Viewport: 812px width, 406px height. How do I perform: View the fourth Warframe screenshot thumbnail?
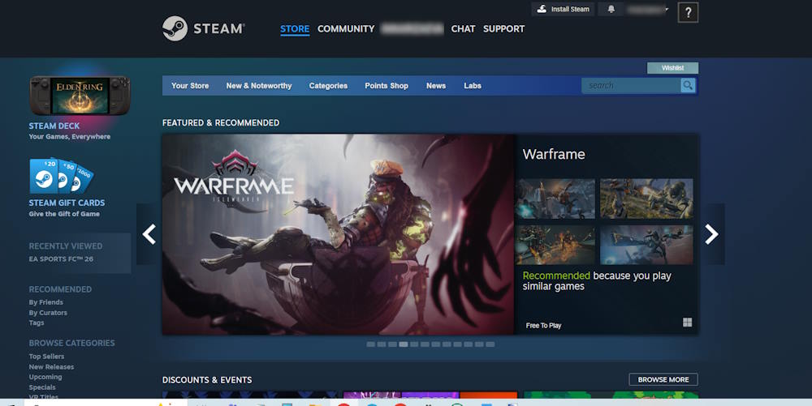click(x=646, y=245)
